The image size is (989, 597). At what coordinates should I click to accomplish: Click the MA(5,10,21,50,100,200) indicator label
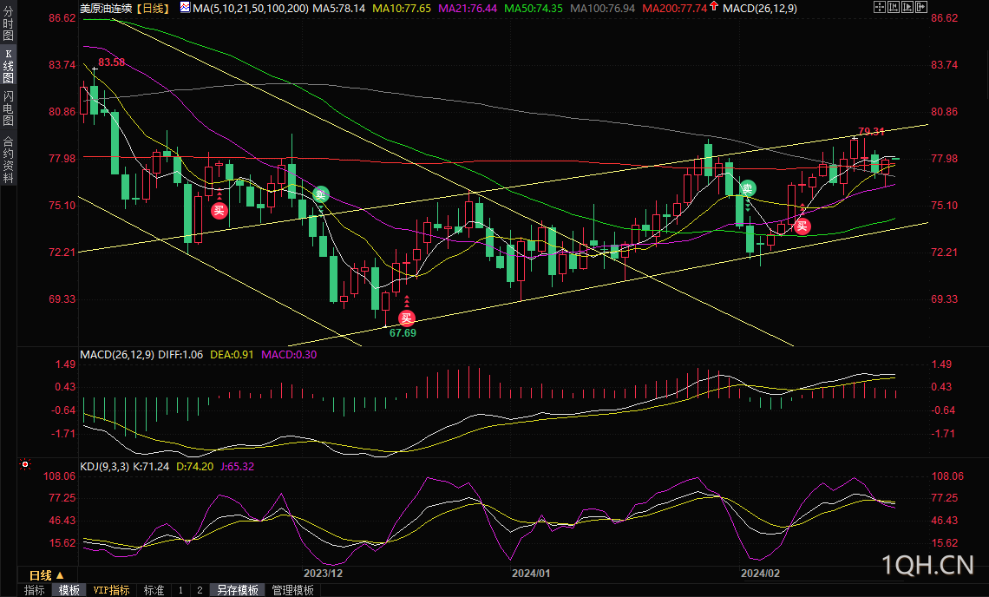pos(251,8)
